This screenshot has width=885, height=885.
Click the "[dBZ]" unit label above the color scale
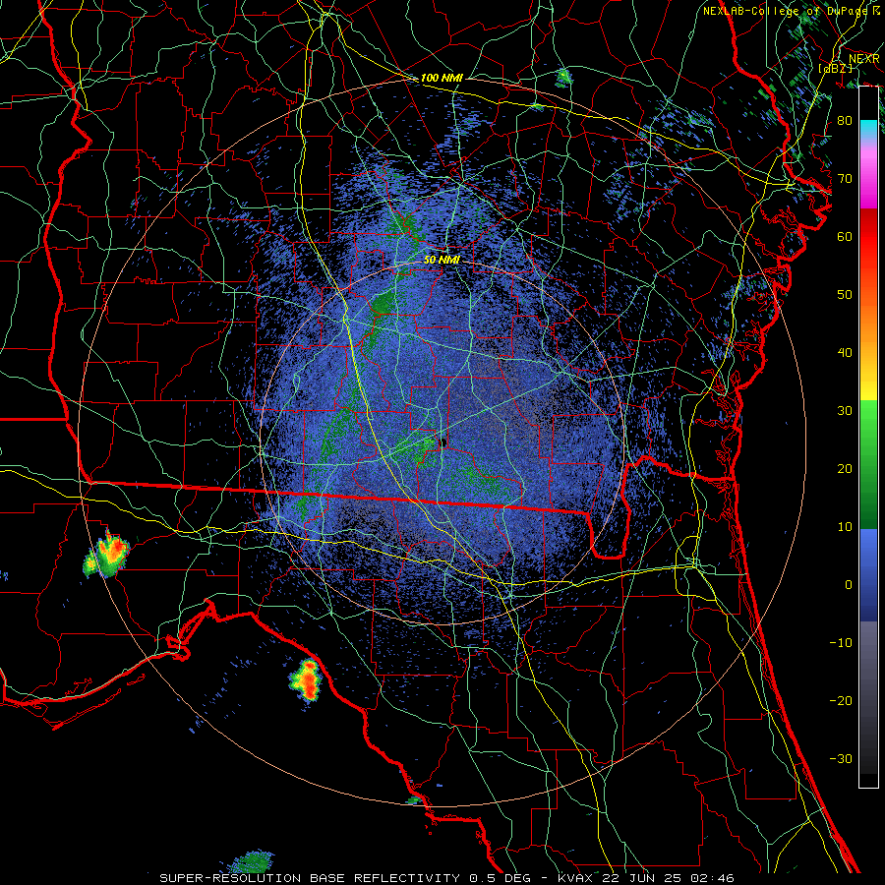(x=835, y=68)
